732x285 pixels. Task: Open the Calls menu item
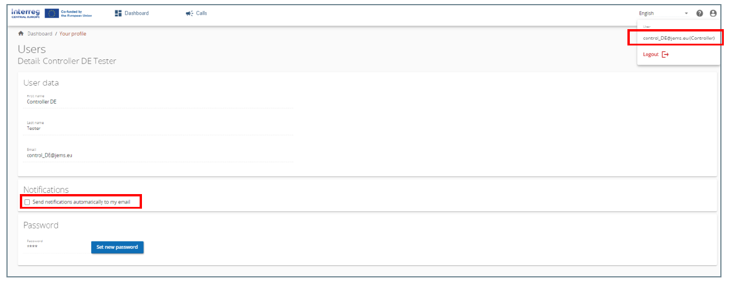click(x=196, y=13)
